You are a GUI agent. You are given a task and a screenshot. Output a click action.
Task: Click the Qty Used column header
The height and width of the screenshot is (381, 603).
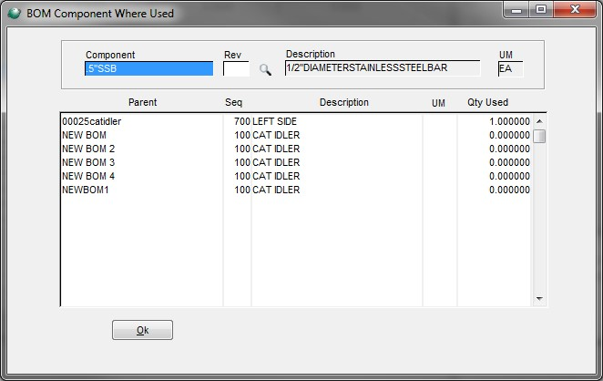(x=488, y=102)
